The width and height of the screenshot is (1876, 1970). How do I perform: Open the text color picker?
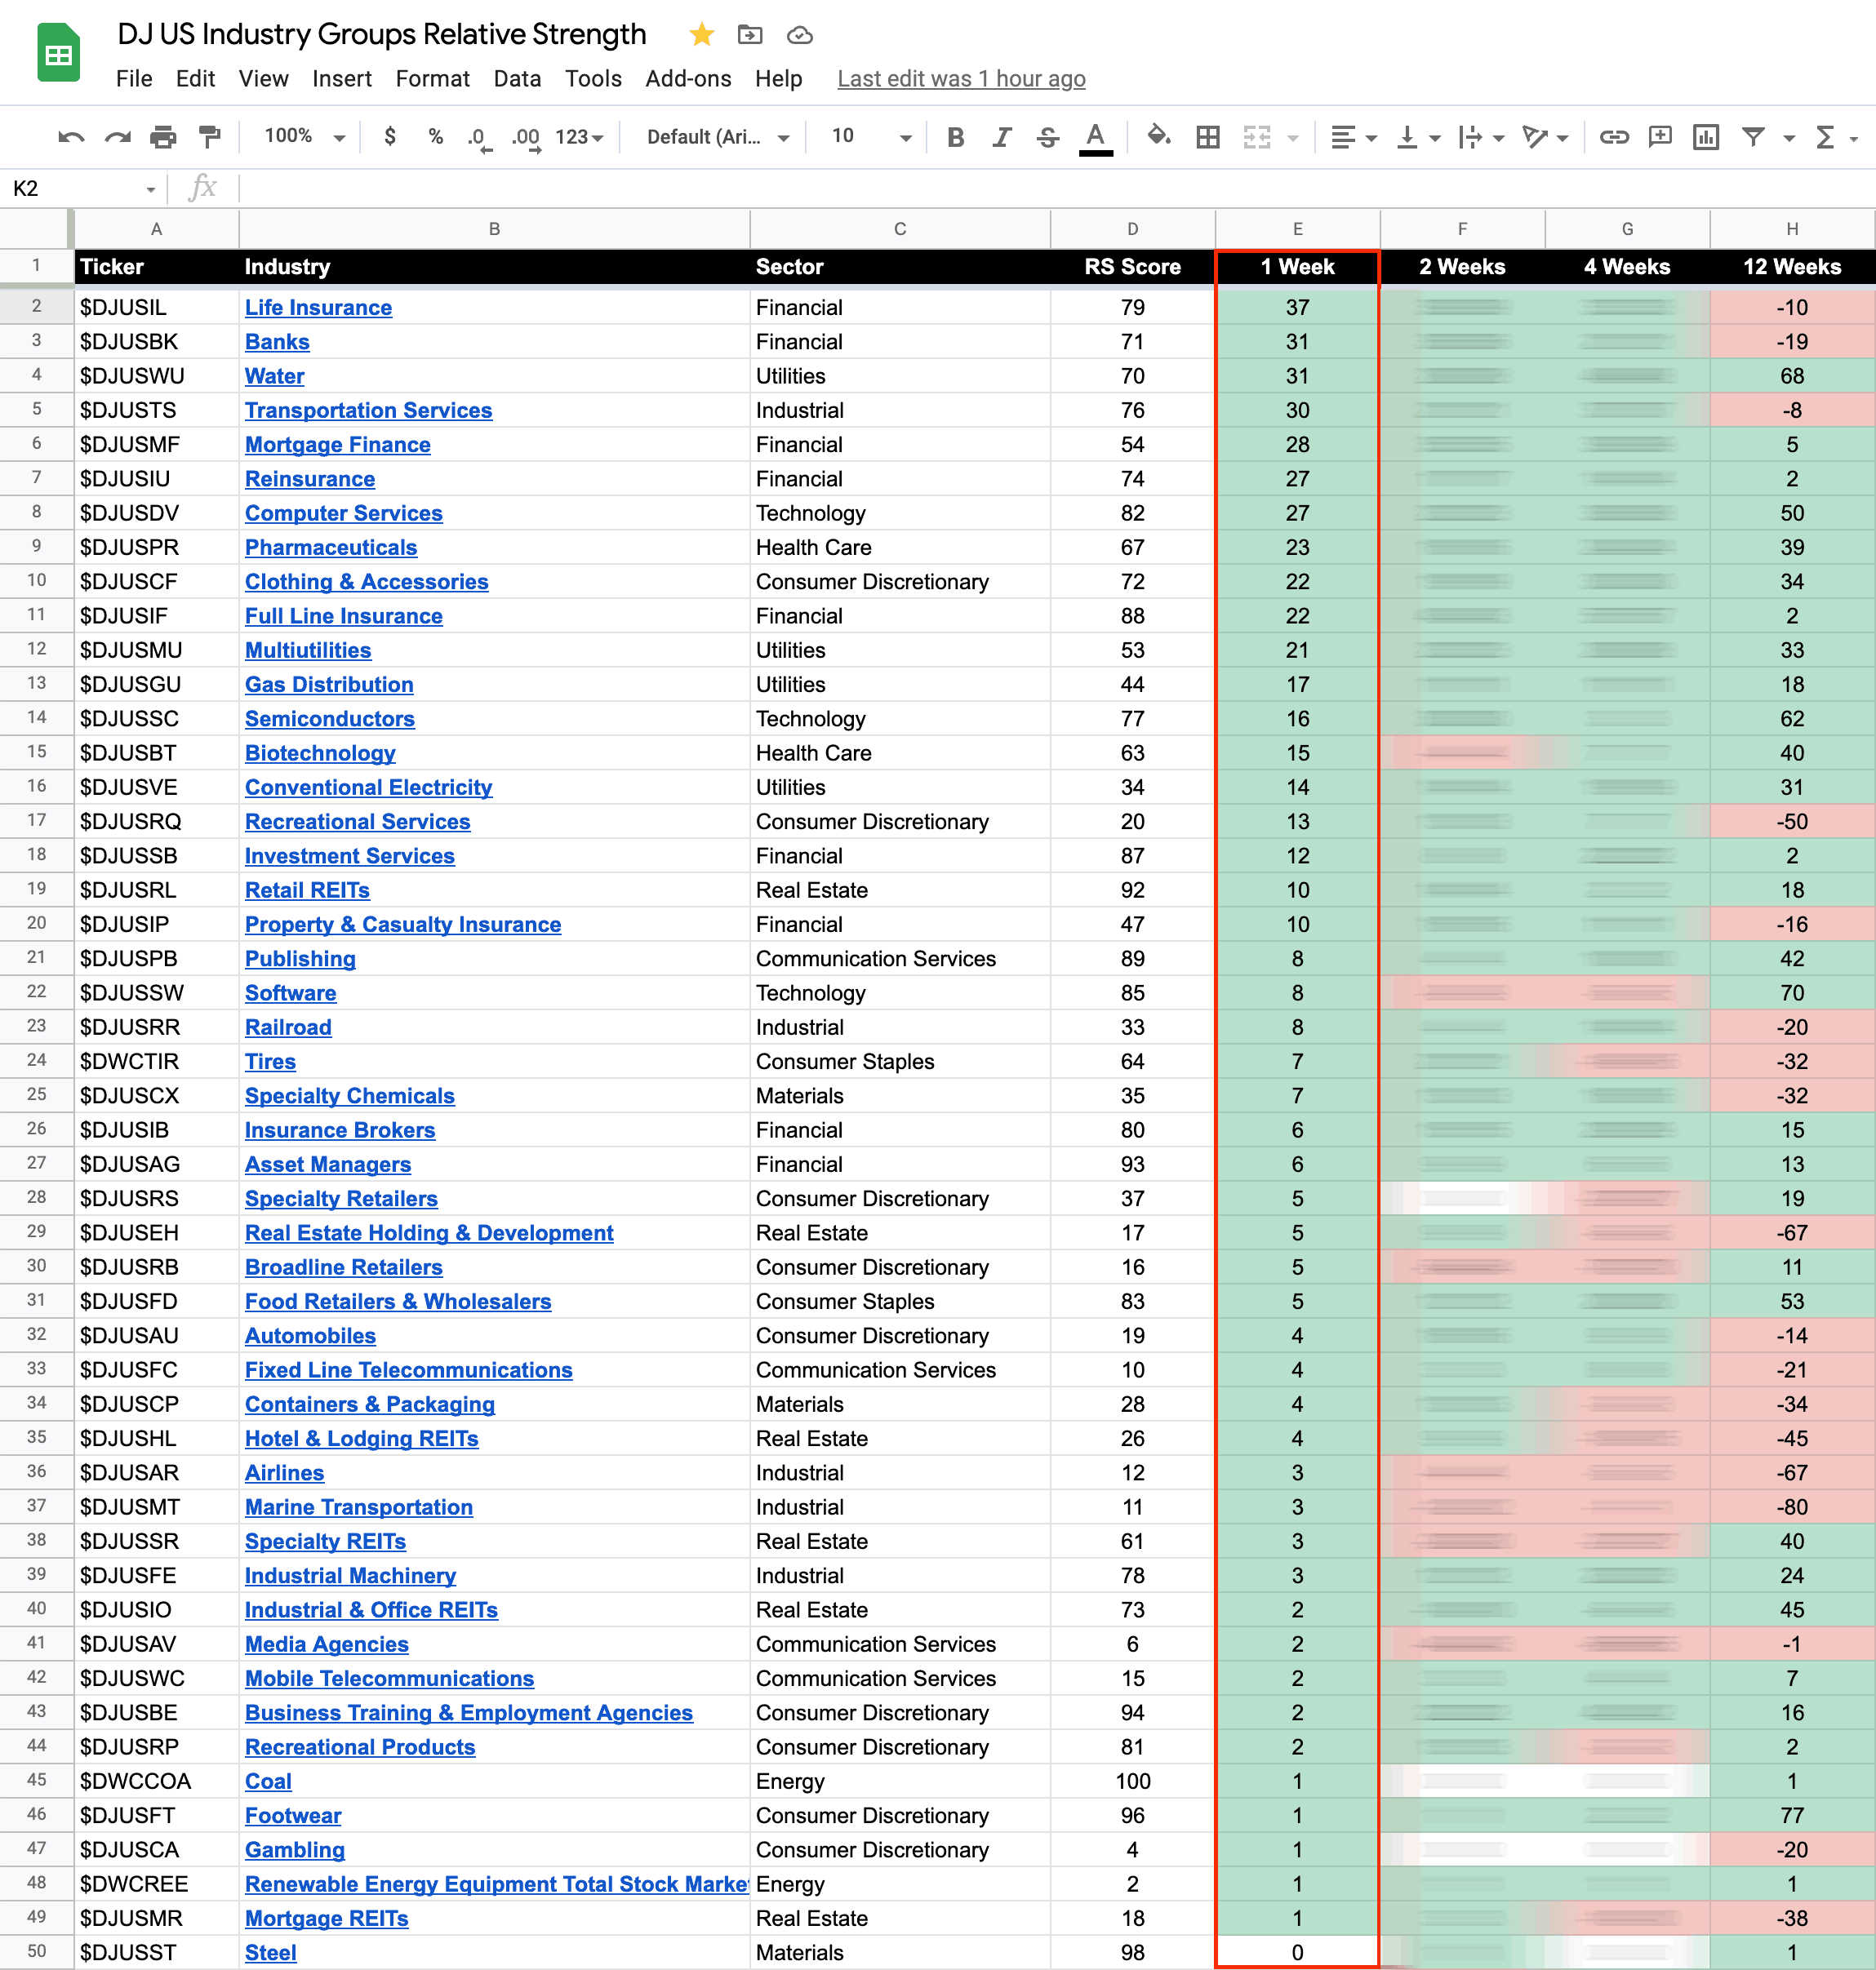tap(1096, 138)
